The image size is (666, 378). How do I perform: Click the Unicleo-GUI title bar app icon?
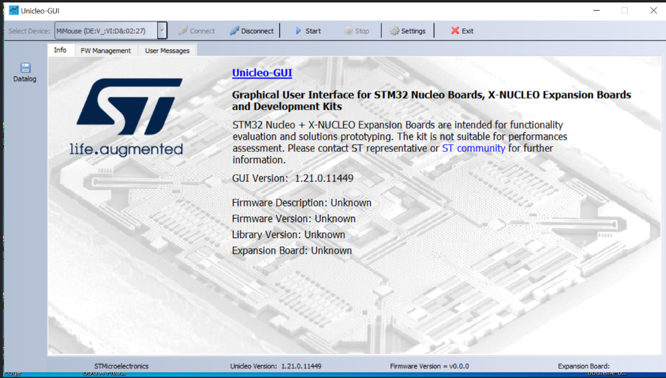(13, 10)
